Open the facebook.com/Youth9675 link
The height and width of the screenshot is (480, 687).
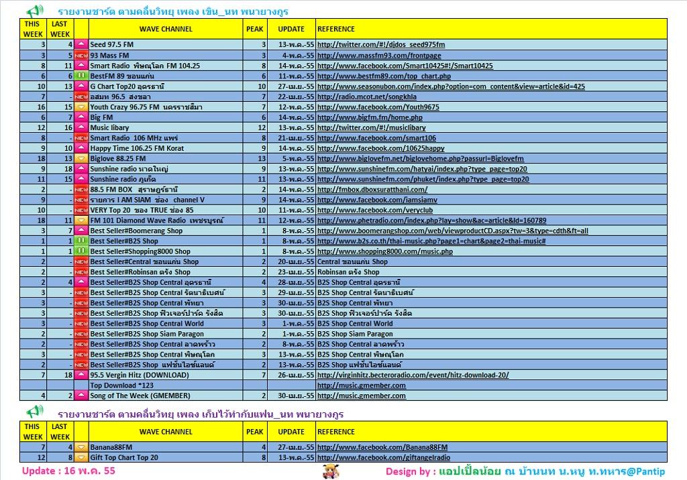[378, 107]
